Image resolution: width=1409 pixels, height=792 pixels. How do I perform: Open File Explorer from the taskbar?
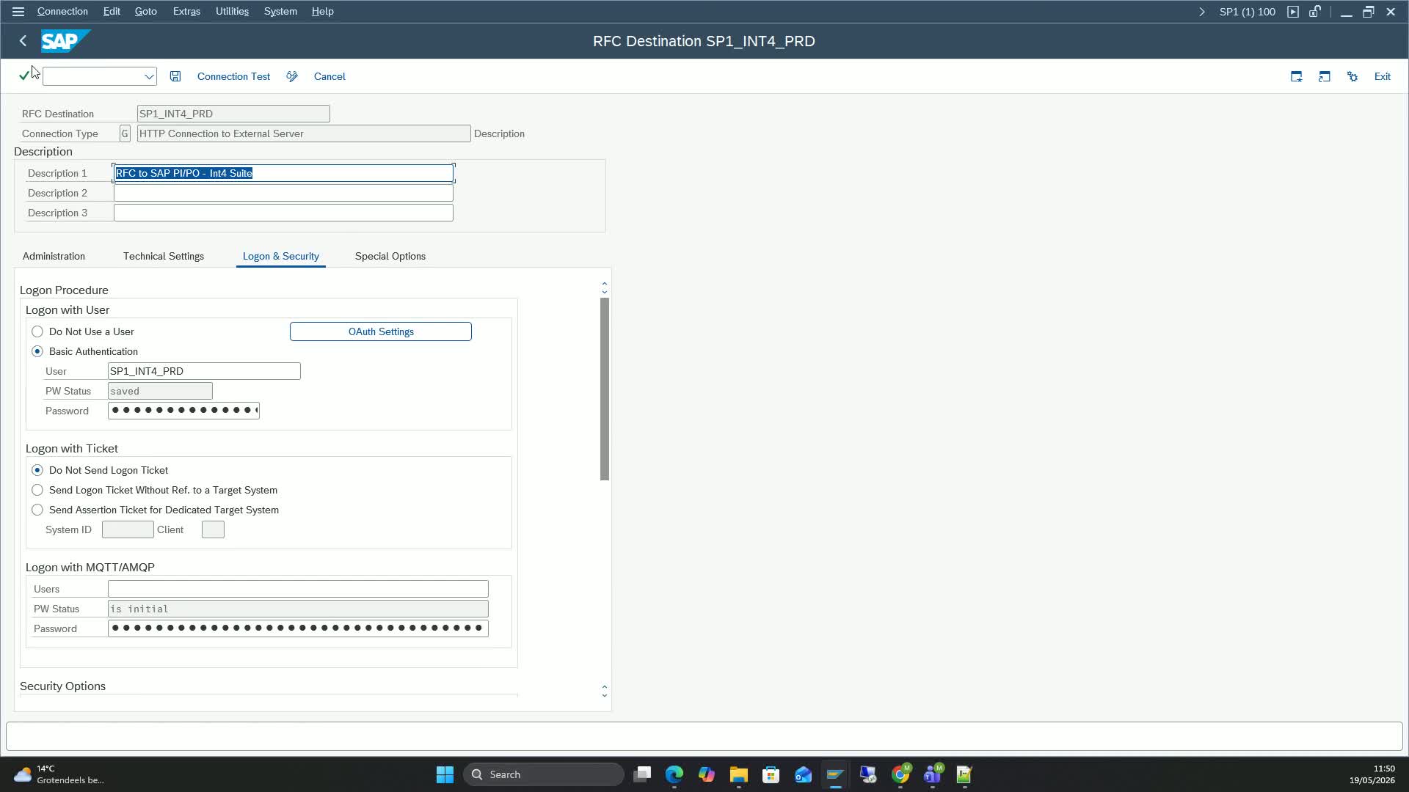(738, 774)
